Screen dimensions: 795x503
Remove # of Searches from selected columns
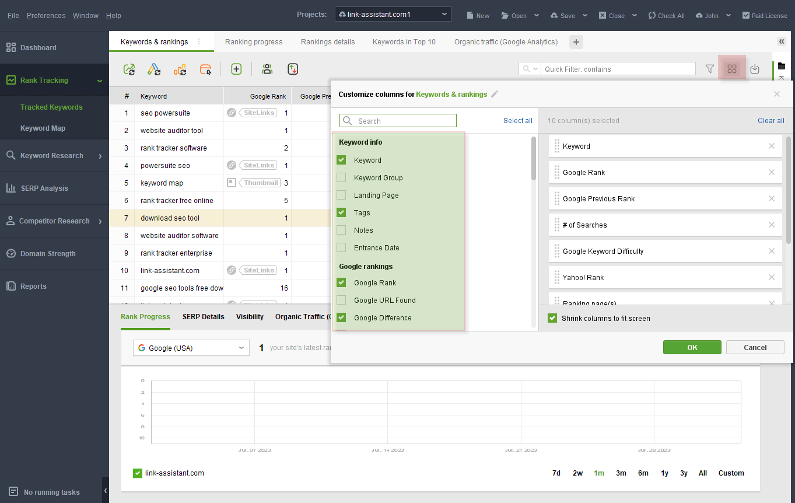click(772, 225)
